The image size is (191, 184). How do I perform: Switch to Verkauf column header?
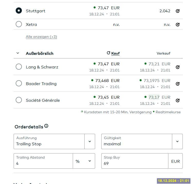[x=163, y=53]
